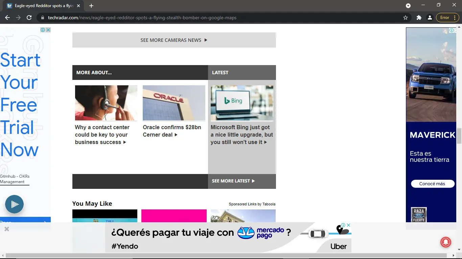
Task: Navigate back using the browser back arrow
Action: (7, 18)
